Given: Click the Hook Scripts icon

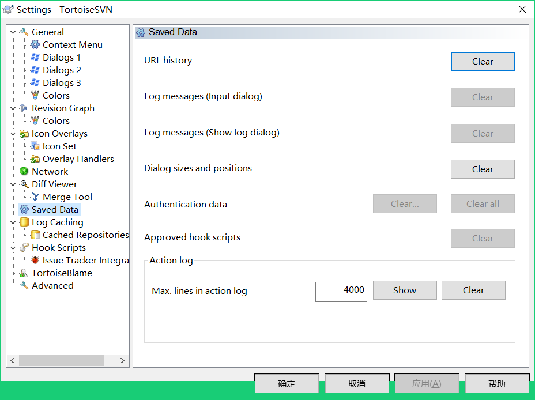Looking at the screenshot, I should 24,248.
